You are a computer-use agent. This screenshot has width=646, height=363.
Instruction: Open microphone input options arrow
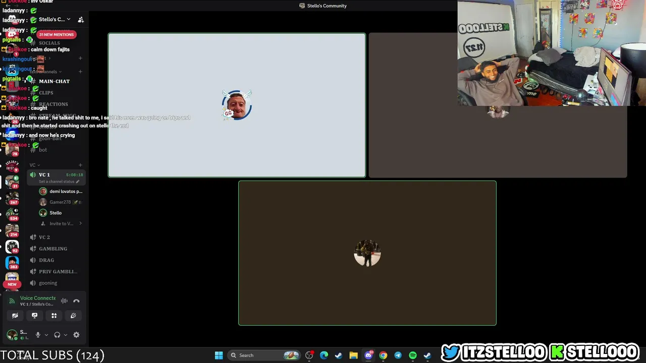[46, 335]
